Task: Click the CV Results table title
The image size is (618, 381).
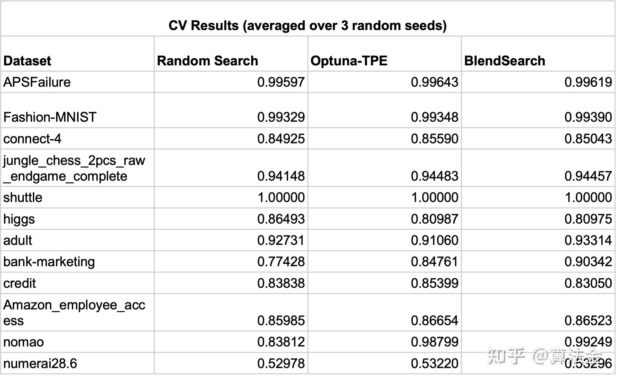Action: [x=307, y=26]
